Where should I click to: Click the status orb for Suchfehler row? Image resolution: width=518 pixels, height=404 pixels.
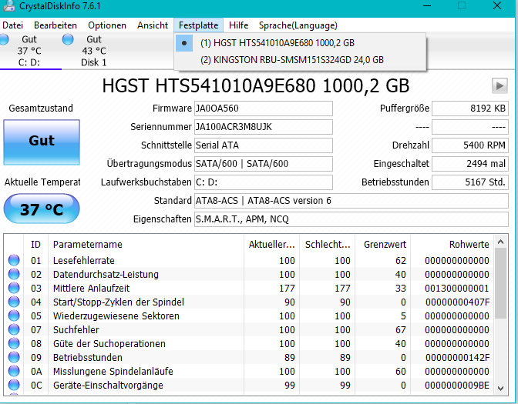point(14,329)
